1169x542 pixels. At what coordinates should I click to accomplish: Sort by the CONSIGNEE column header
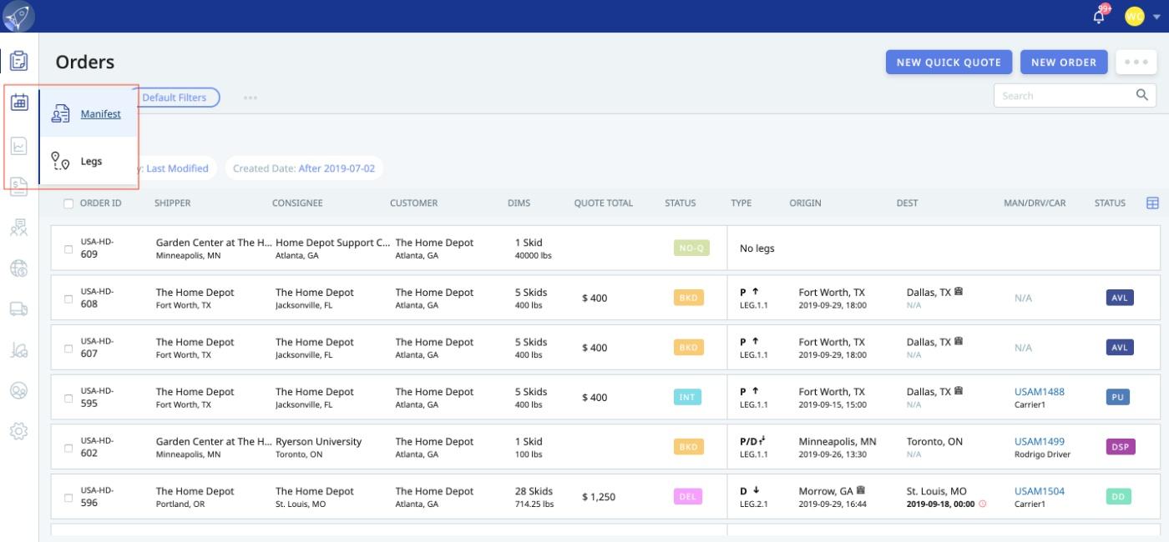[297, 203]
